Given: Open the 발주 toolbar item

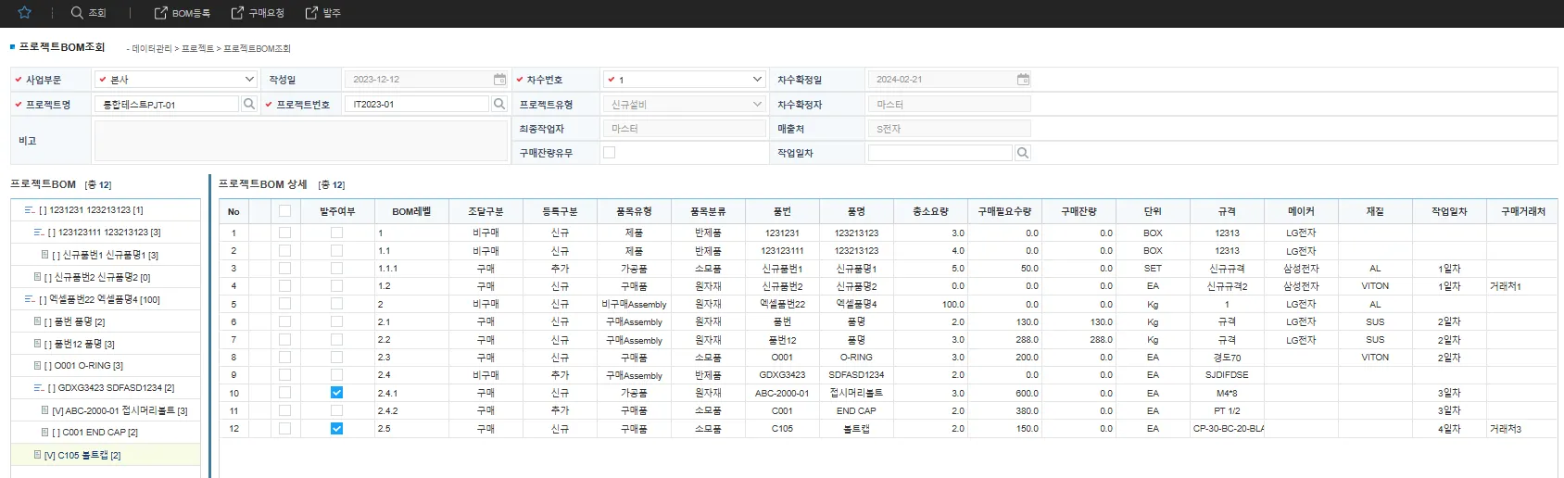Looking at the screenshot, I should point(323,13).
